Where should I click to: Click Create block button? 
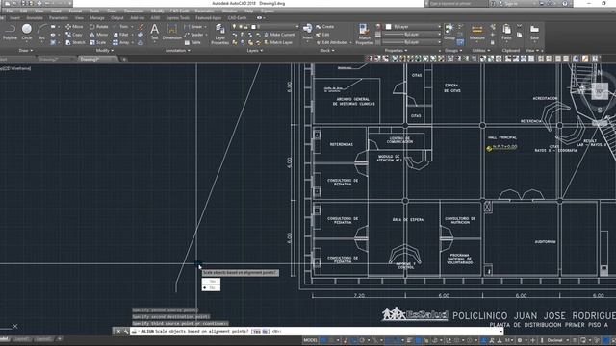pyautogui.click(x=325, y=27)
